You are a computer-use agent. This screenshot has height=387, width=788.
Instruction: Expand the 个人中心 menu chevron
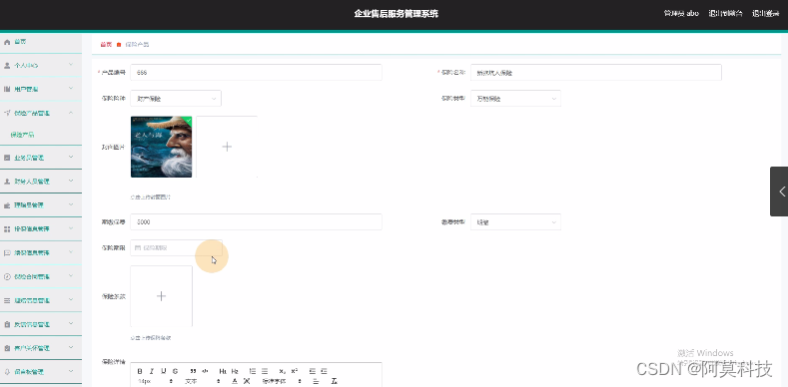[71, 65]
